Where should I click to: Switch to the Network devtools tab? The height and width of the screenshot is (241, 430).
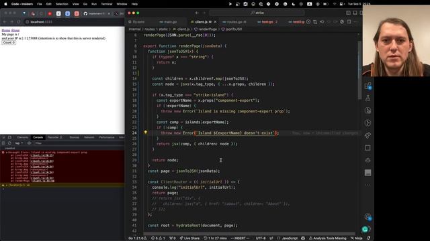[89, 137]
